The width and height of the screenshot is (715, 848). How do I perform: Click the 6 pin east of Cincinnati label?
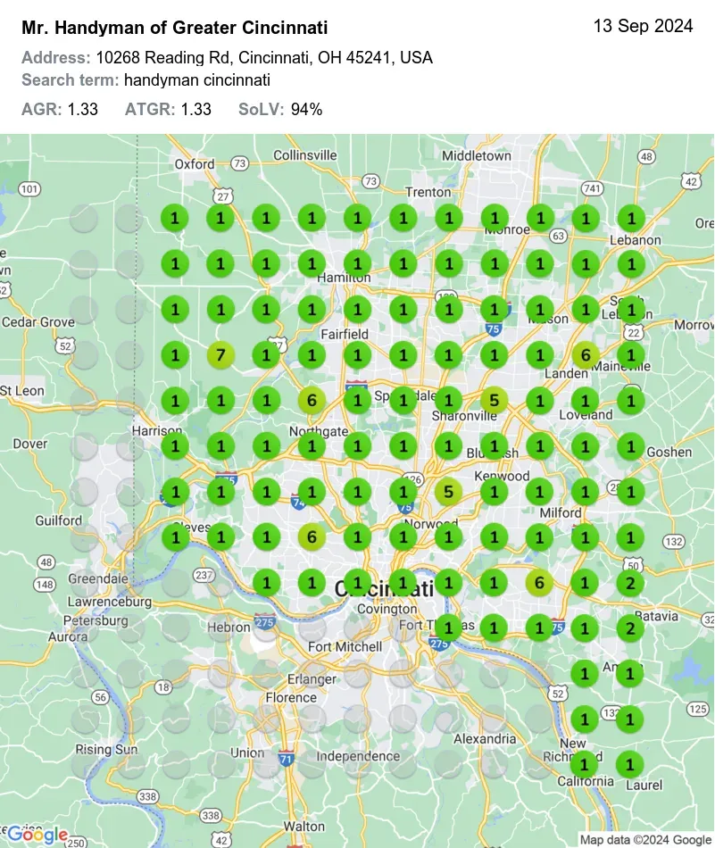[x=539, y=583]
